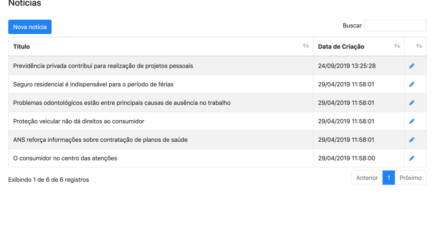Select Proteção veicular title text
The image size is (434, 247).
(x=79, y=121)
